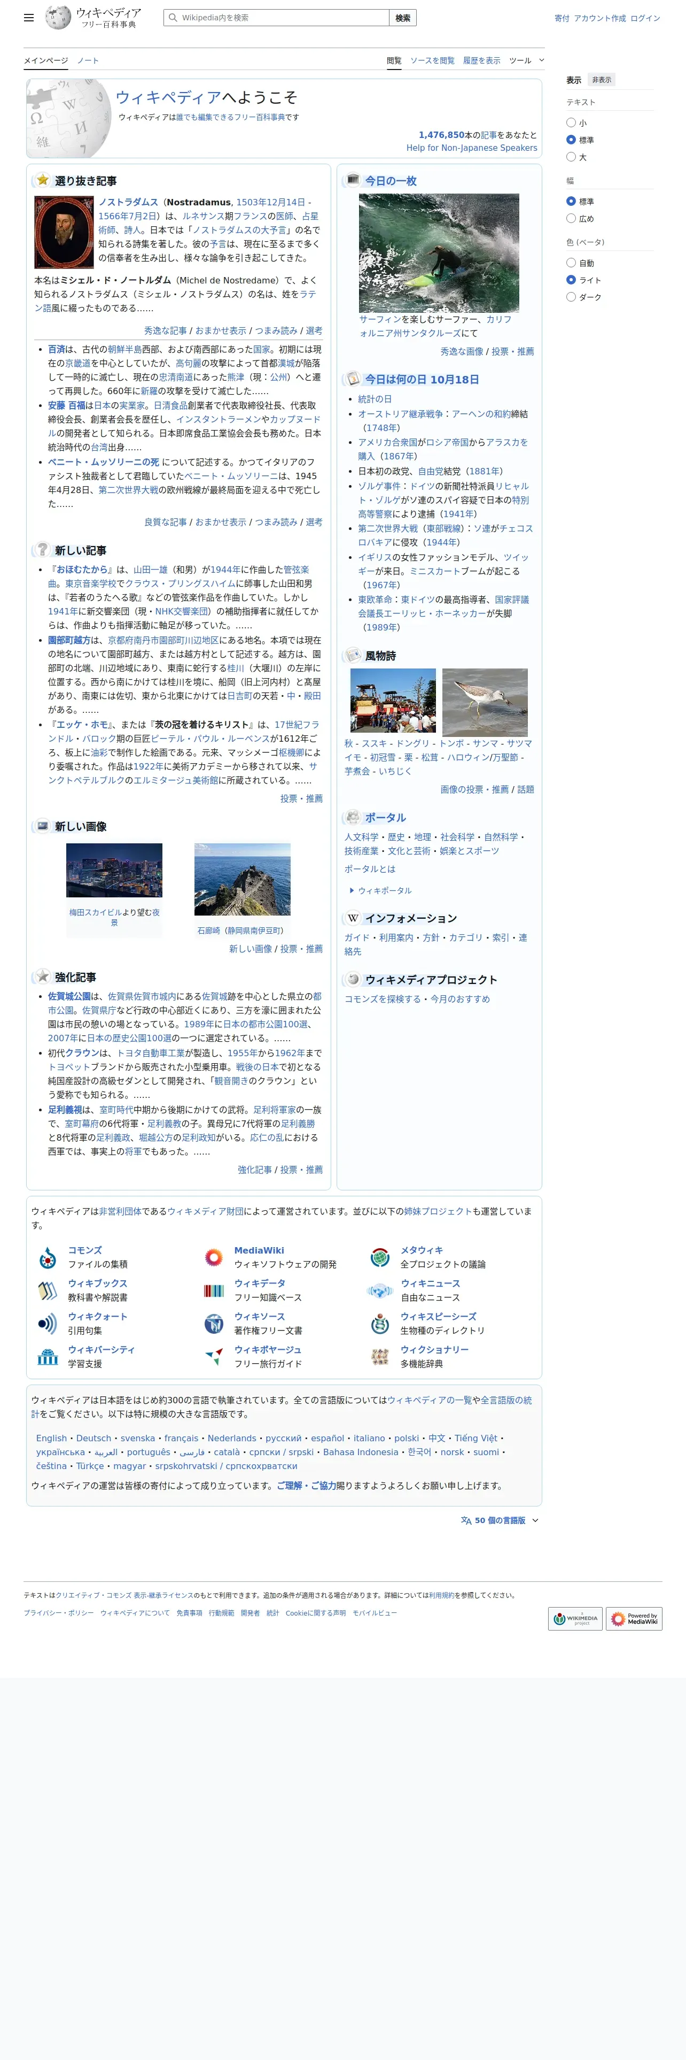The image size is (686, 2060).
Task: Select the 標準 text size radio button
Action: click(x=571, y=139)
